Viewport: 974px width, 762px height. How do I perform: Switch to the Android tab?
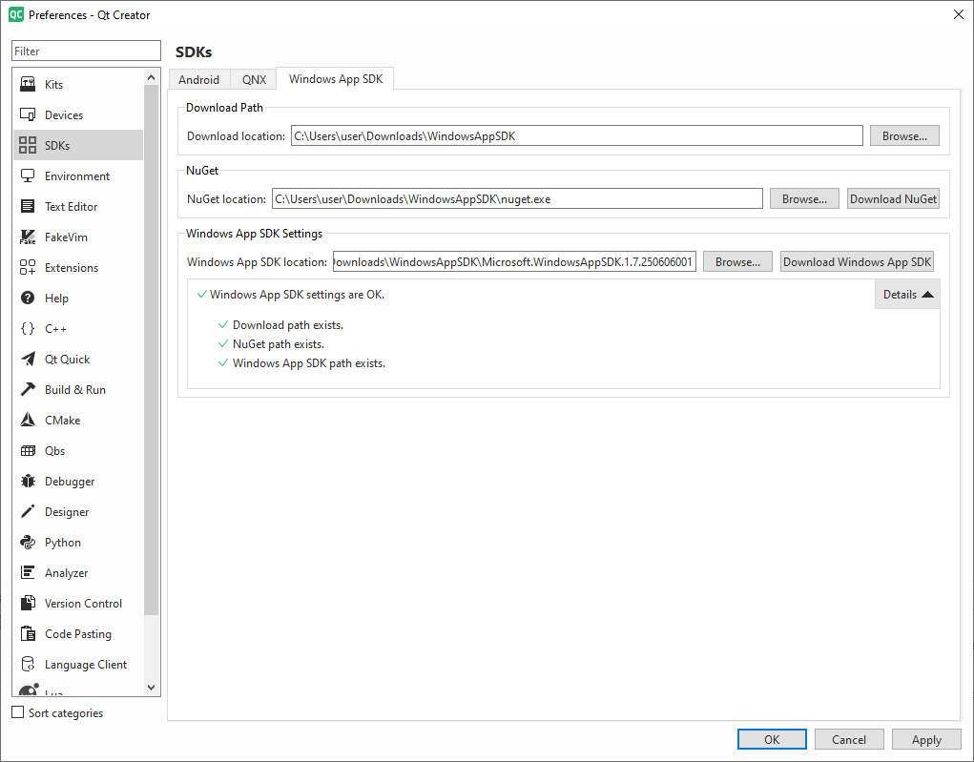click(x=198, y=79)
